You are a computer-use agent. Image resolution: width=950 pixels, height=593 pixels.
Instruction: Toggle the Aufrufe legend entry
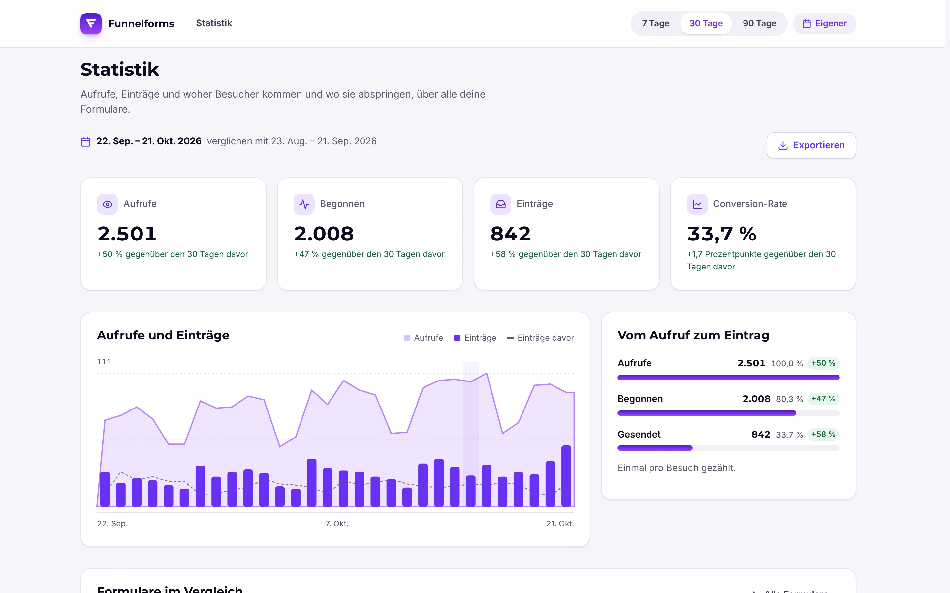[423, 338]
